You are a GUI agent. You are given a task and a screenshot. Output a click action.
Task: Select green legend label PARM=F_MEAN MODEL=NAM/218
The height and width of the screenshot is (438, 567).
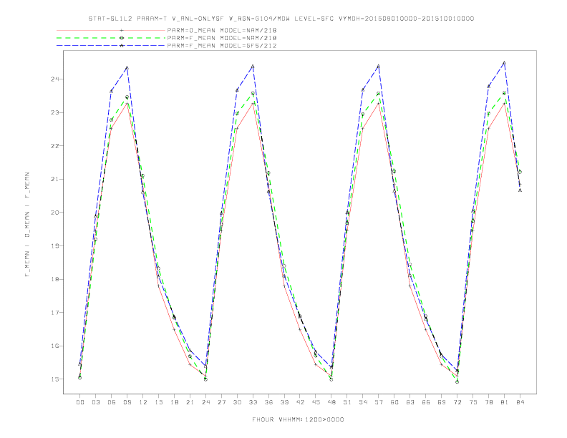coord(222,38)
